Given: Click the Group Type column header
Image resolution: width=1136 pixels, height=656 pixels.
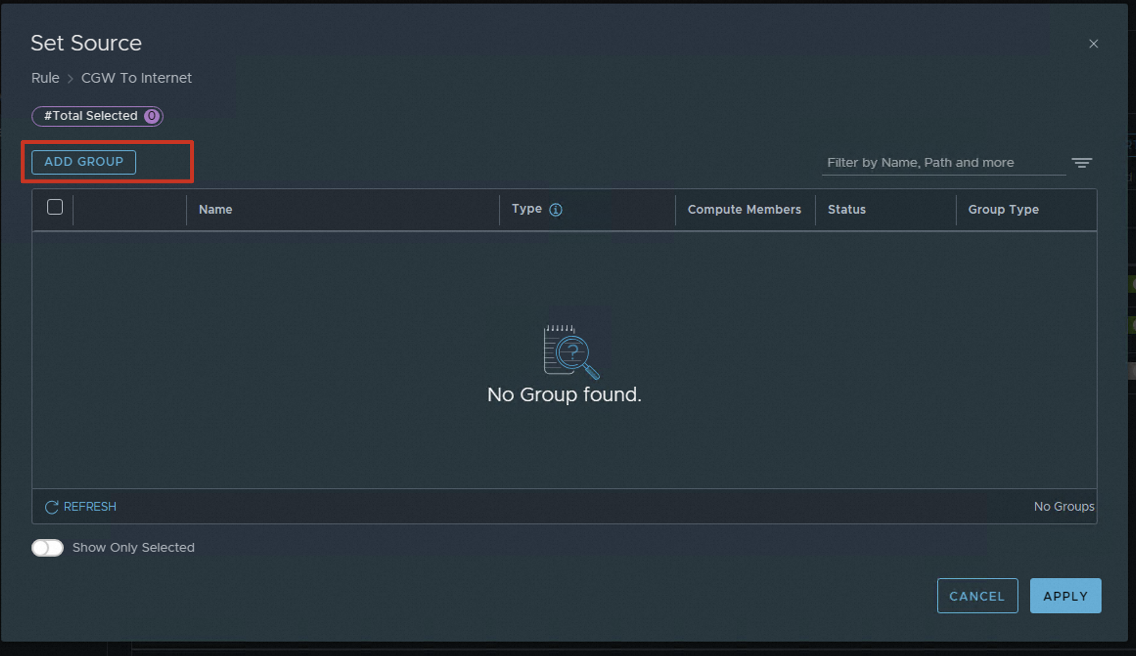Looking at the screenshot, I should pyautogui.click(x=1003, y=210).
